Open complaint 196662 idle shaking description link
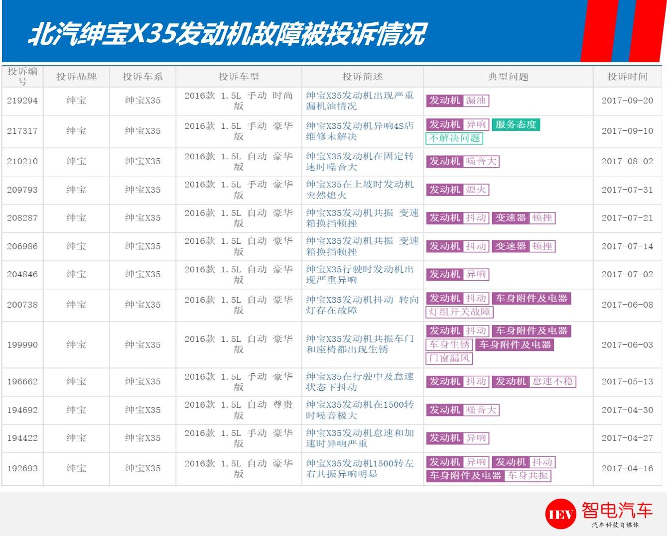667x536 pixels. [x=360, y=381]
